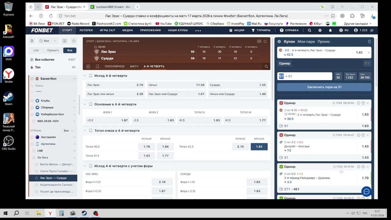Image resolution: width=391 pixels, height=220 pixels.
Task: Expand the Клубы category
Action: click(74, 101)
